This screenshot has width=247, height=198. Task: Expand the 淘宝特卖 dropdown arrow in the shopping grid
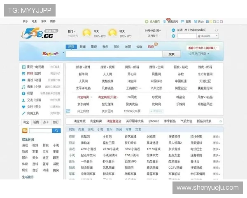[91, 97]
